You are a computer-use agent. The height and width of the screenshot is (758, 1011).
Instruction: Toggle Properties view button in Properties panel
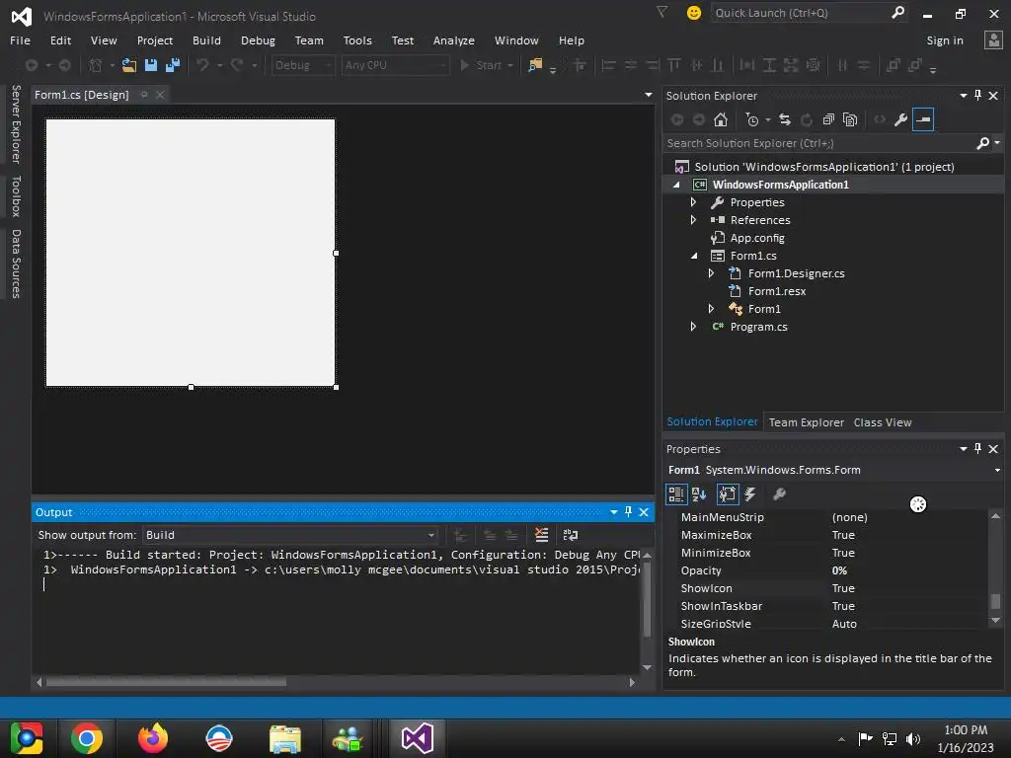click(x=728, y=494)
